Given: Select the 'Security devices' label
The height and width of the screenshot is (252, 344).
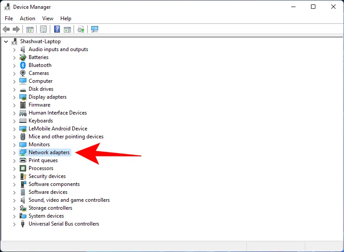Looking at the screenshot, I should 47,176.
